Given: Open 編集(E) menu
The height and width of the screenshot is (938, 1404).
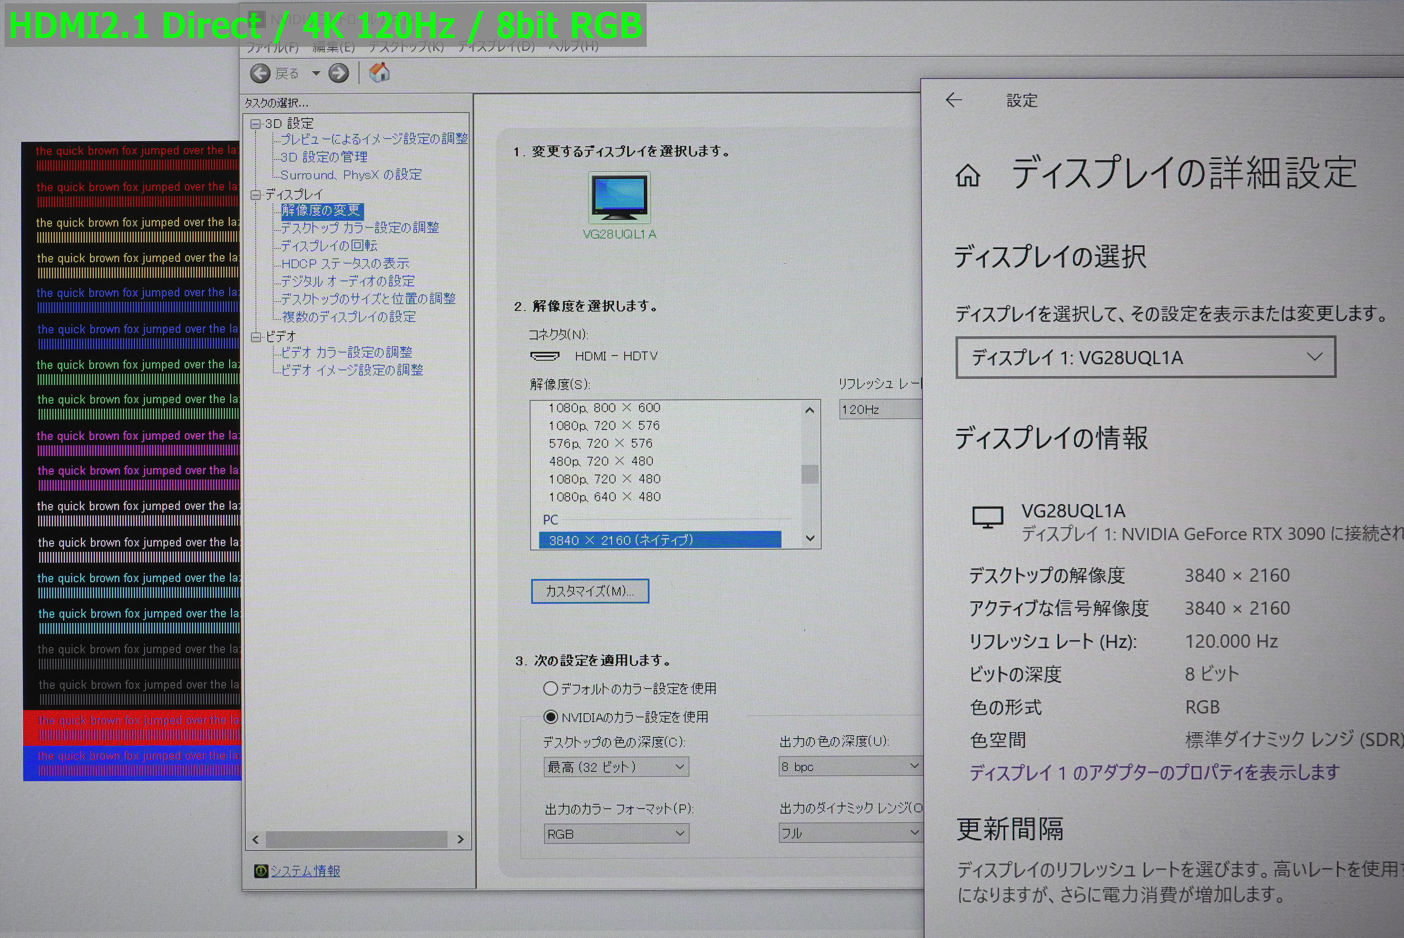Looking at the screenshot, I should tap(333, 47).
